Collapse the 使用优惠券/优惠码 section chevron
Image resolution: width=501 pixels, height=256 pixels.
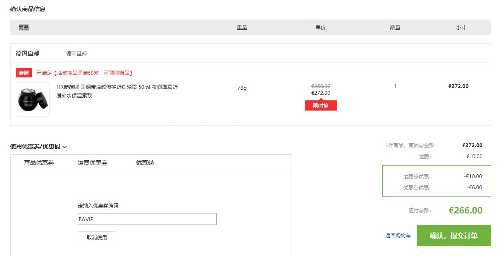[x=65, y=147]
